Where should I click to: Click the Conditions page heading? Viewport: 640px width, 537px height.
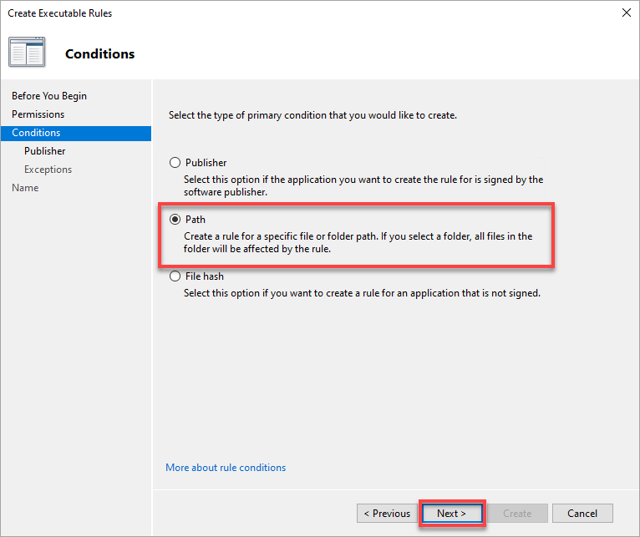click(100, 53)
